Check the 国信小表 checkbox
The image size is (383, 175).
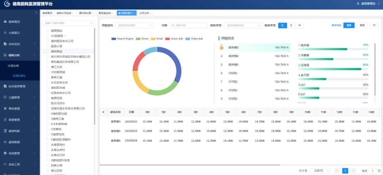[x=48, y=46]
